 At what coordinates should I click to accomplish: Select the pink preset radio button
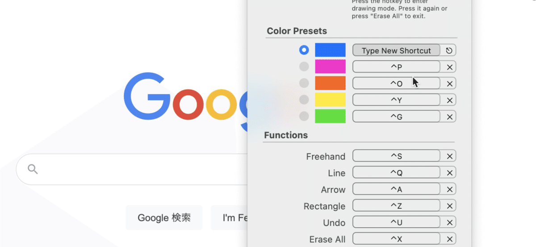[x=304, y=67]
